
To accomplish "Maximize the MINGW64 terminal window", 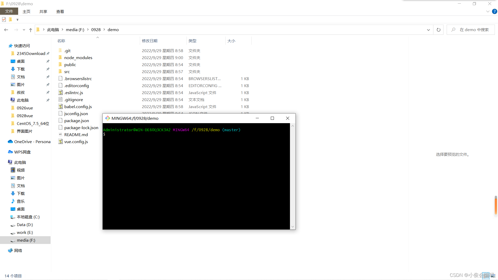I will click(x=272, y=118).
